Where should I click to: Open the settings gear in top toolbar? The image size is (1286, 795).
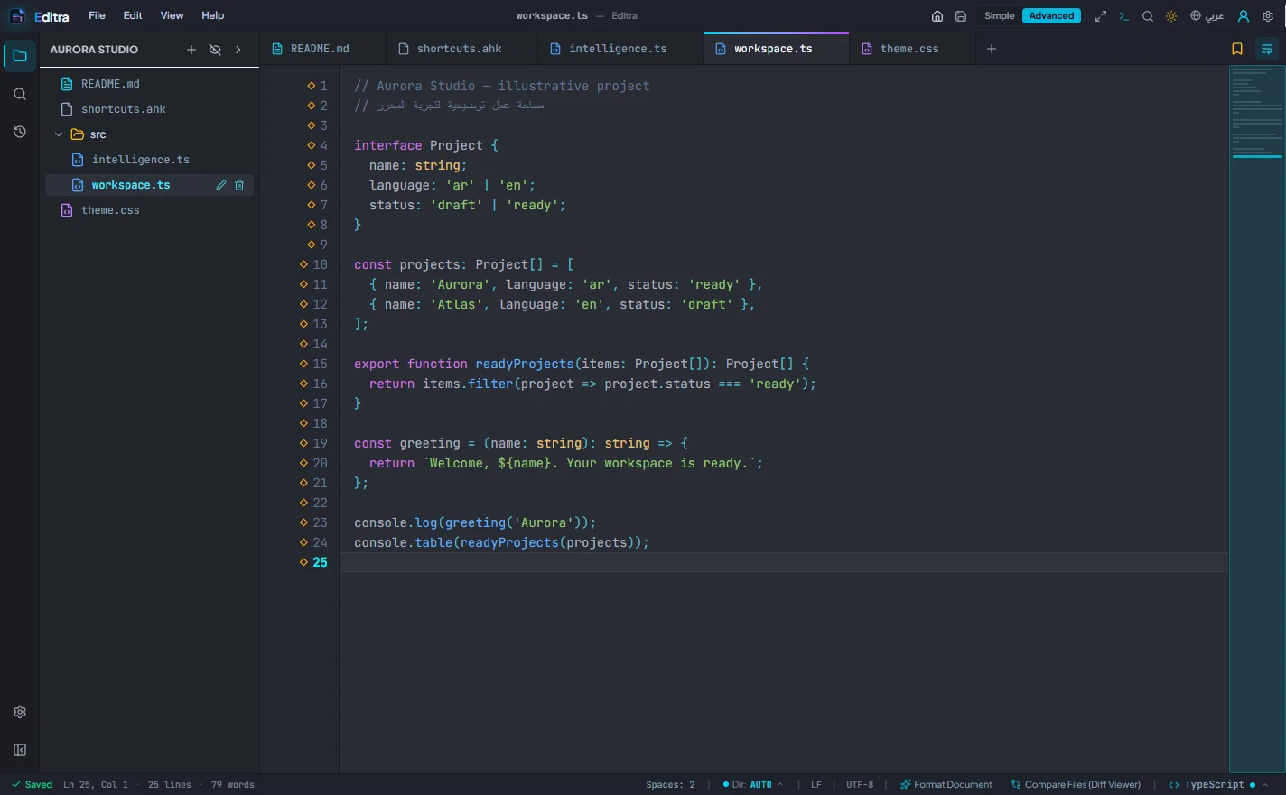tap(1268, 16)
